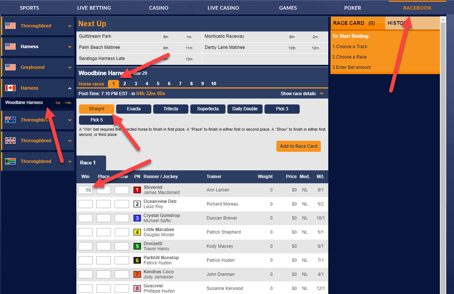Choose the Trifecta bet type

(171, 109)
